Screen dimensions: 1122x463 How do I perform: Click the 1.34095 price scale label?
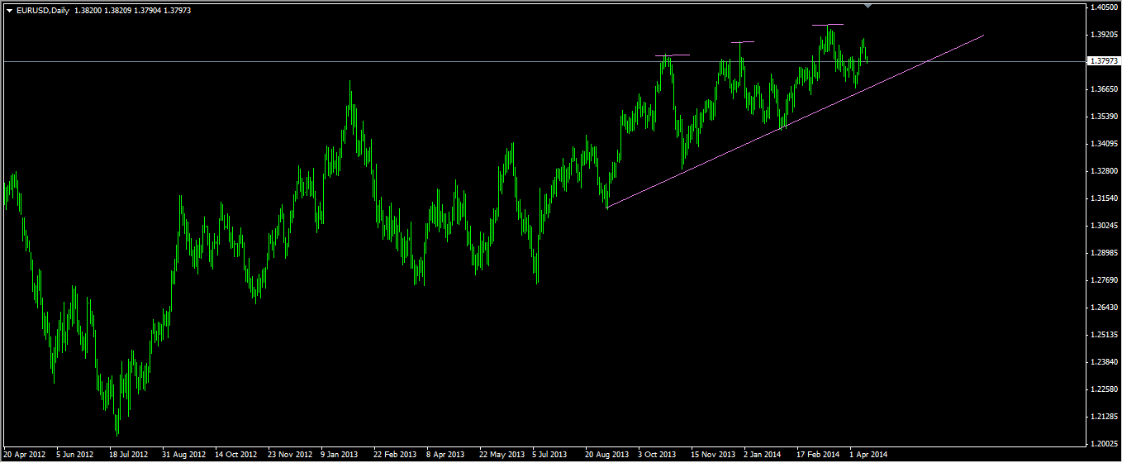(x=1104, y=144)
